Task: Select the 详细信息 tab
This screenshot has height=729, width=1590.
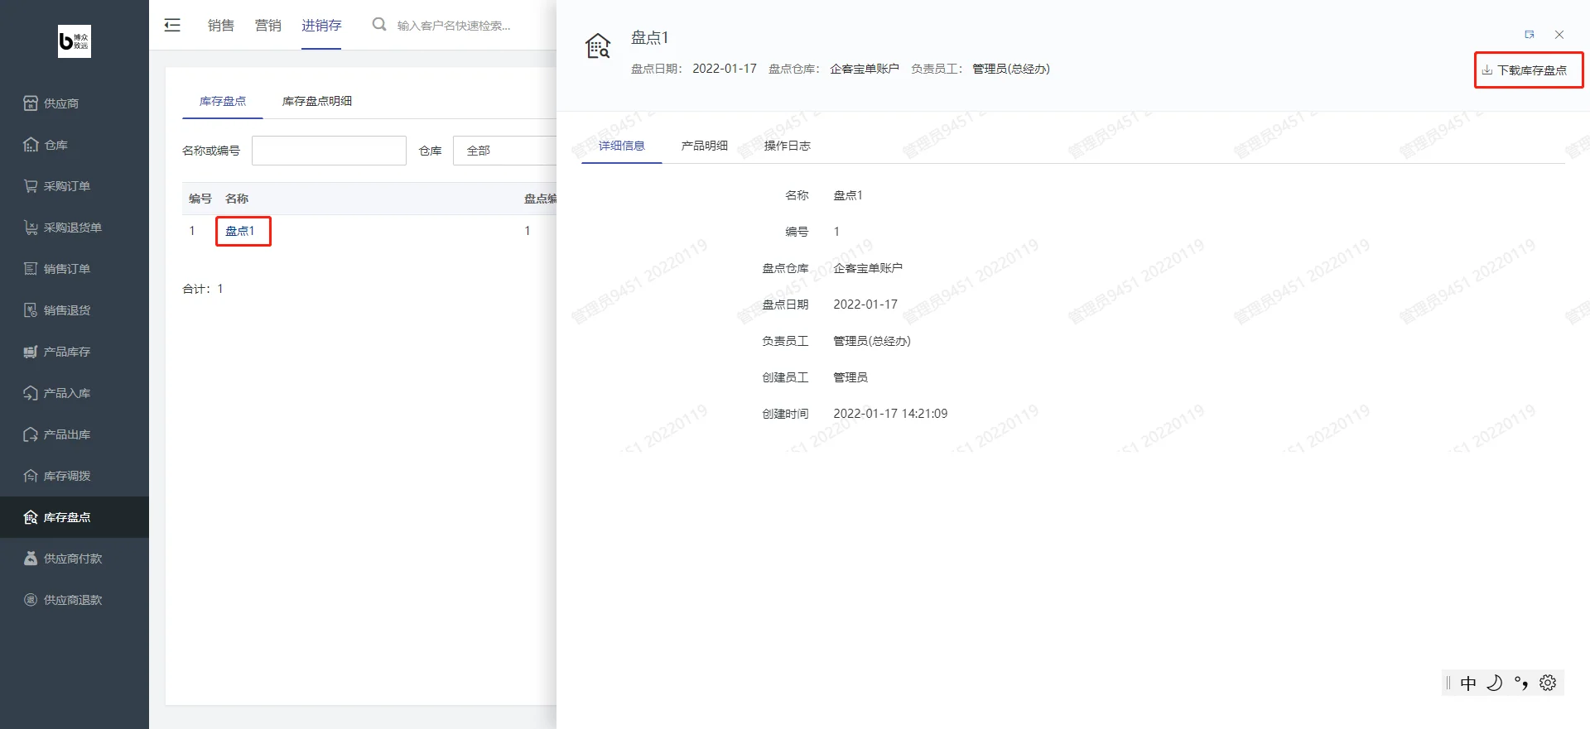Action: click(622, 146)
